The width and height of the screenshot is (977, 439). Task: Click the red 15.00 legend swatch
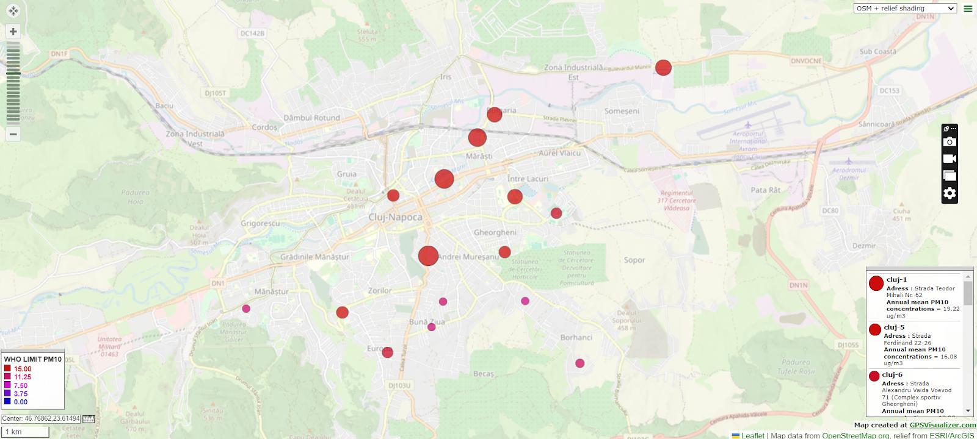pos(7,369)
